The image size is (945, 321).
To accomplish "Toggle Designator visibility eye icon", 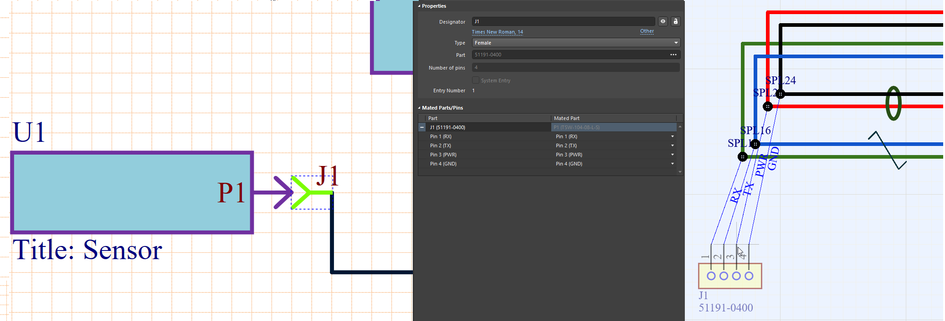I will click(663, 21).
